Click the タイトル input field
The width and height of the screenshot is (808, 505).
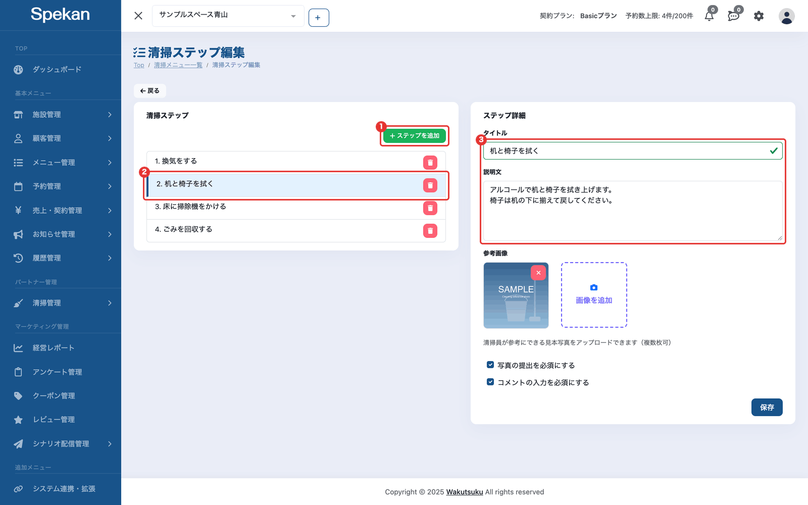[633, 150]
